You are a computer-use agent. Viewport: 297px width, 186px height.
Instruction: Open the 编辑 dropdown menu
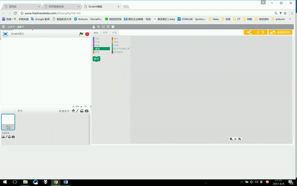click(x=20, y=27)
